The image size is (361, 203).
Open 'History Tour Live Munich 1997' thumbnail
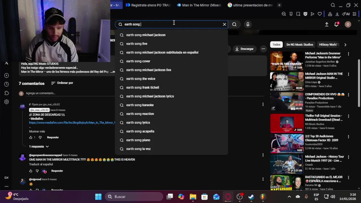pos(287,164)
